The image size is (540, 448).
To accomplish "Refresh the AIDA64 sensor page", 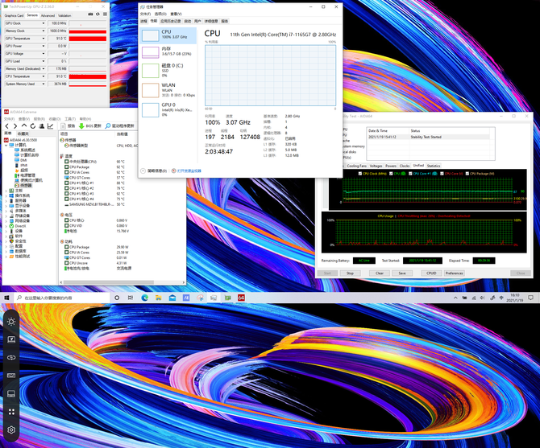I will (x=33, y=126).
